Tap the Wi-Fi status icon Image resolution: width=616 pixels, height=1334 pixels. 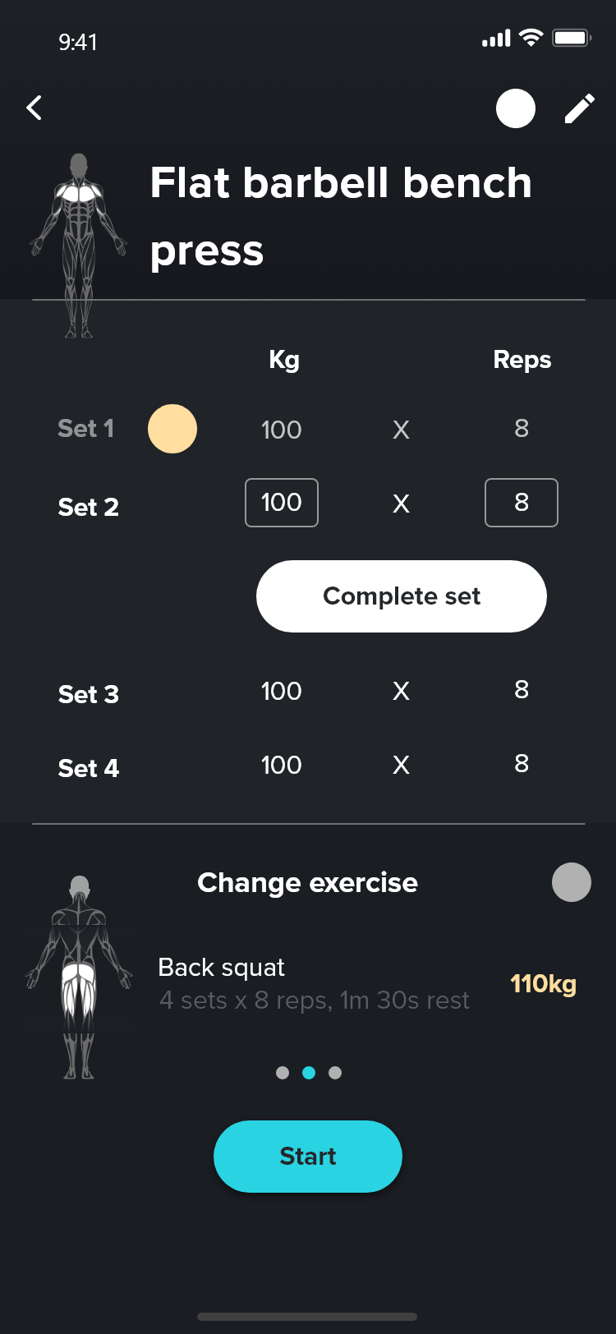pos(531,38)
